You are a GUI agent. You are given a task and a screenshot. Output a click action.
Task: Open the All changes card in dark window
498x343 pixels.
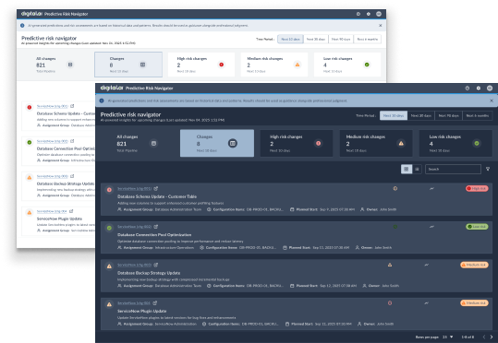tap(138, 143)
